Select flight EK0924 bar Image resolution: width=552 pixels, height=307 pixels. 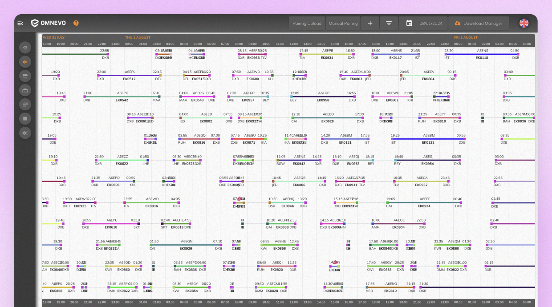pos(424,202)
